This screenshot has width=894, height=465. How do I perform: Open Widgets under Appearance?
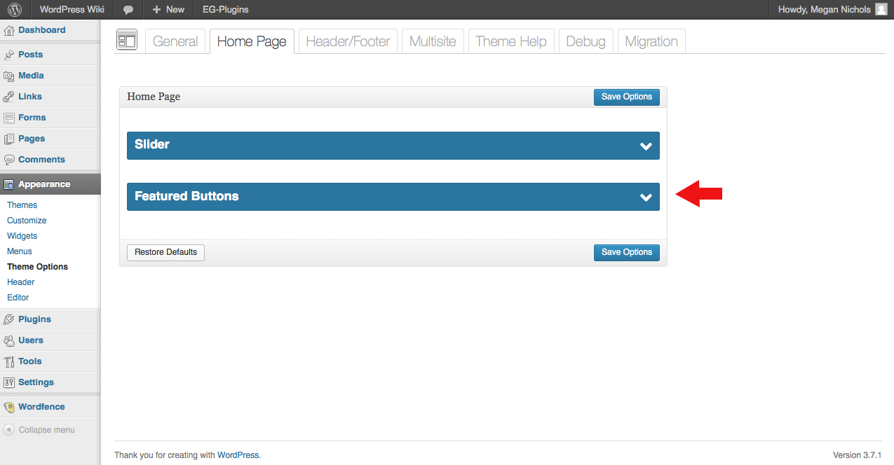tap(22, 236)
